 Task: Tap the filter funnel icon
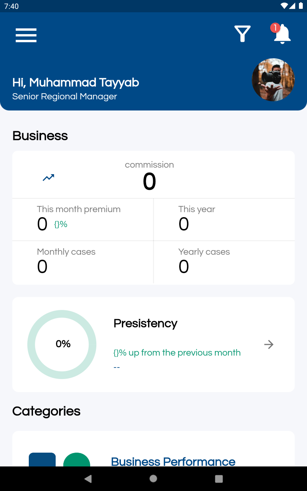click(x=243, y=34)
